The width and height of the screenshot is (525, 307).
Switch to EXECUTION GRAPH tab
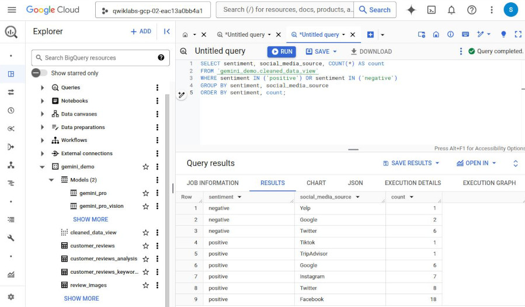(489, 183)
